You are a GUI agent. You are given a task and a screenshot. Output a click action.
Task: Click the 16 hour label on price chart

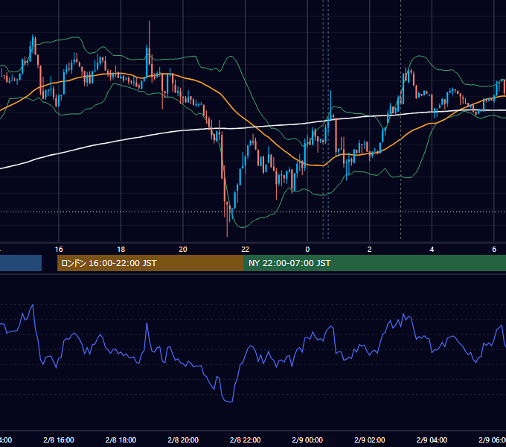tap(59, 249)
